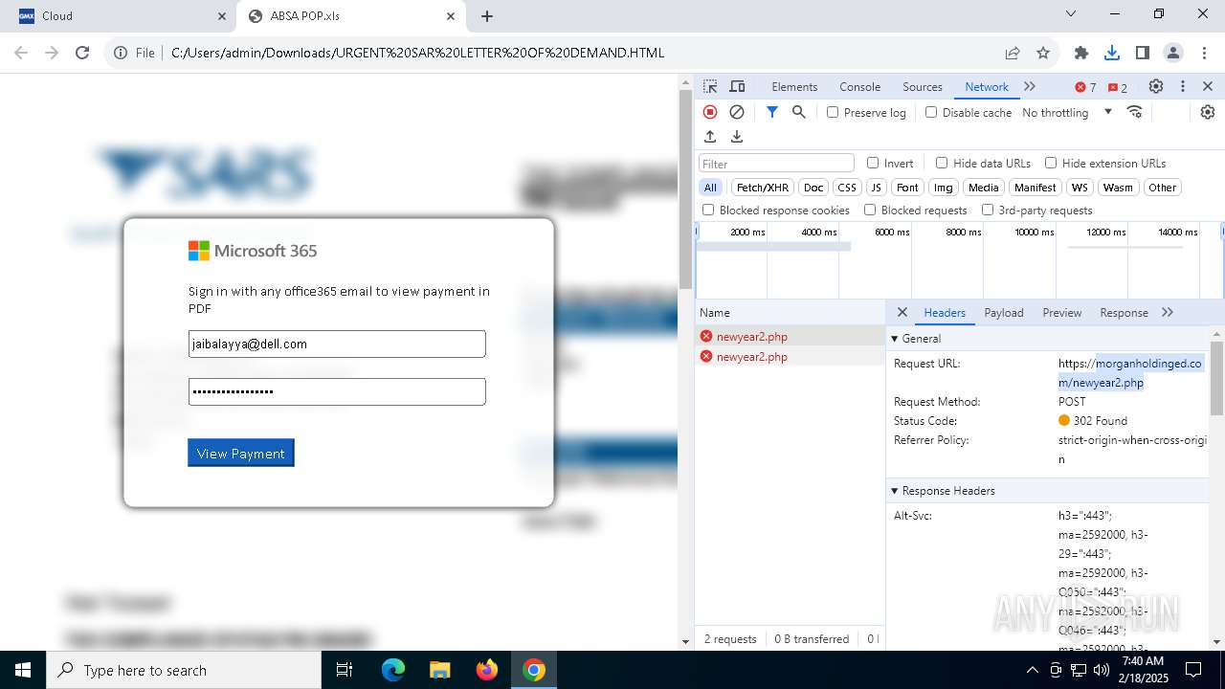Check Hide extension URLs
The image size is (1225, 689).
click(x=1051, y=163)
